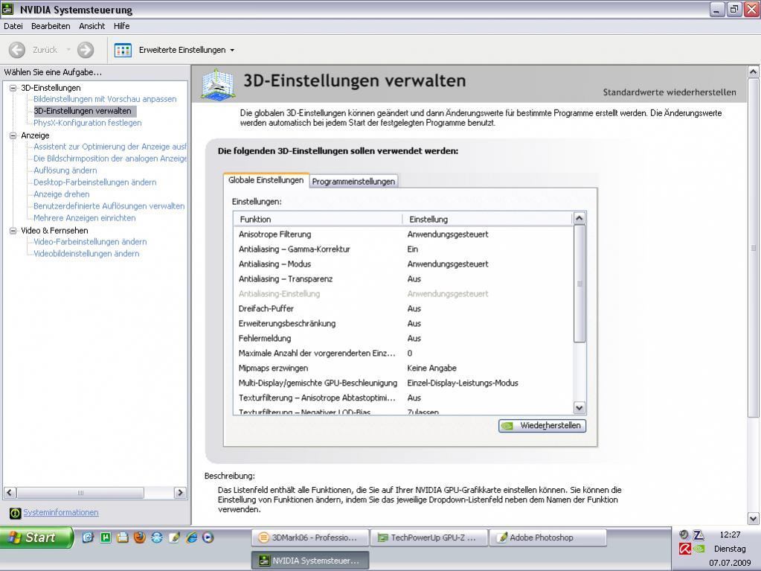Open the back-history dropdown arrow beside Zurück
This screenshot has height=571, width=761.
click(x=68, y=50)
